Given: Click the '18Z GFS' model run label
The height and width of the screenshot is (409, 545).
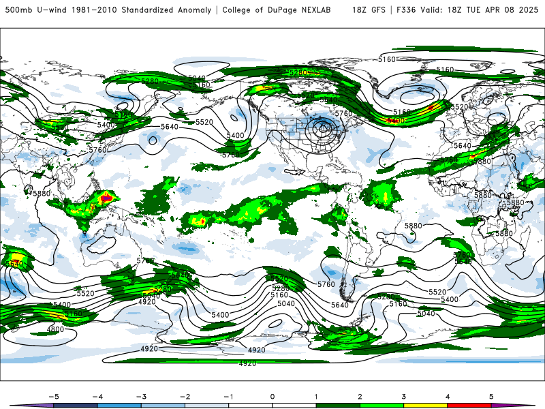Looking at the screenshot, I should coord(369,10).
